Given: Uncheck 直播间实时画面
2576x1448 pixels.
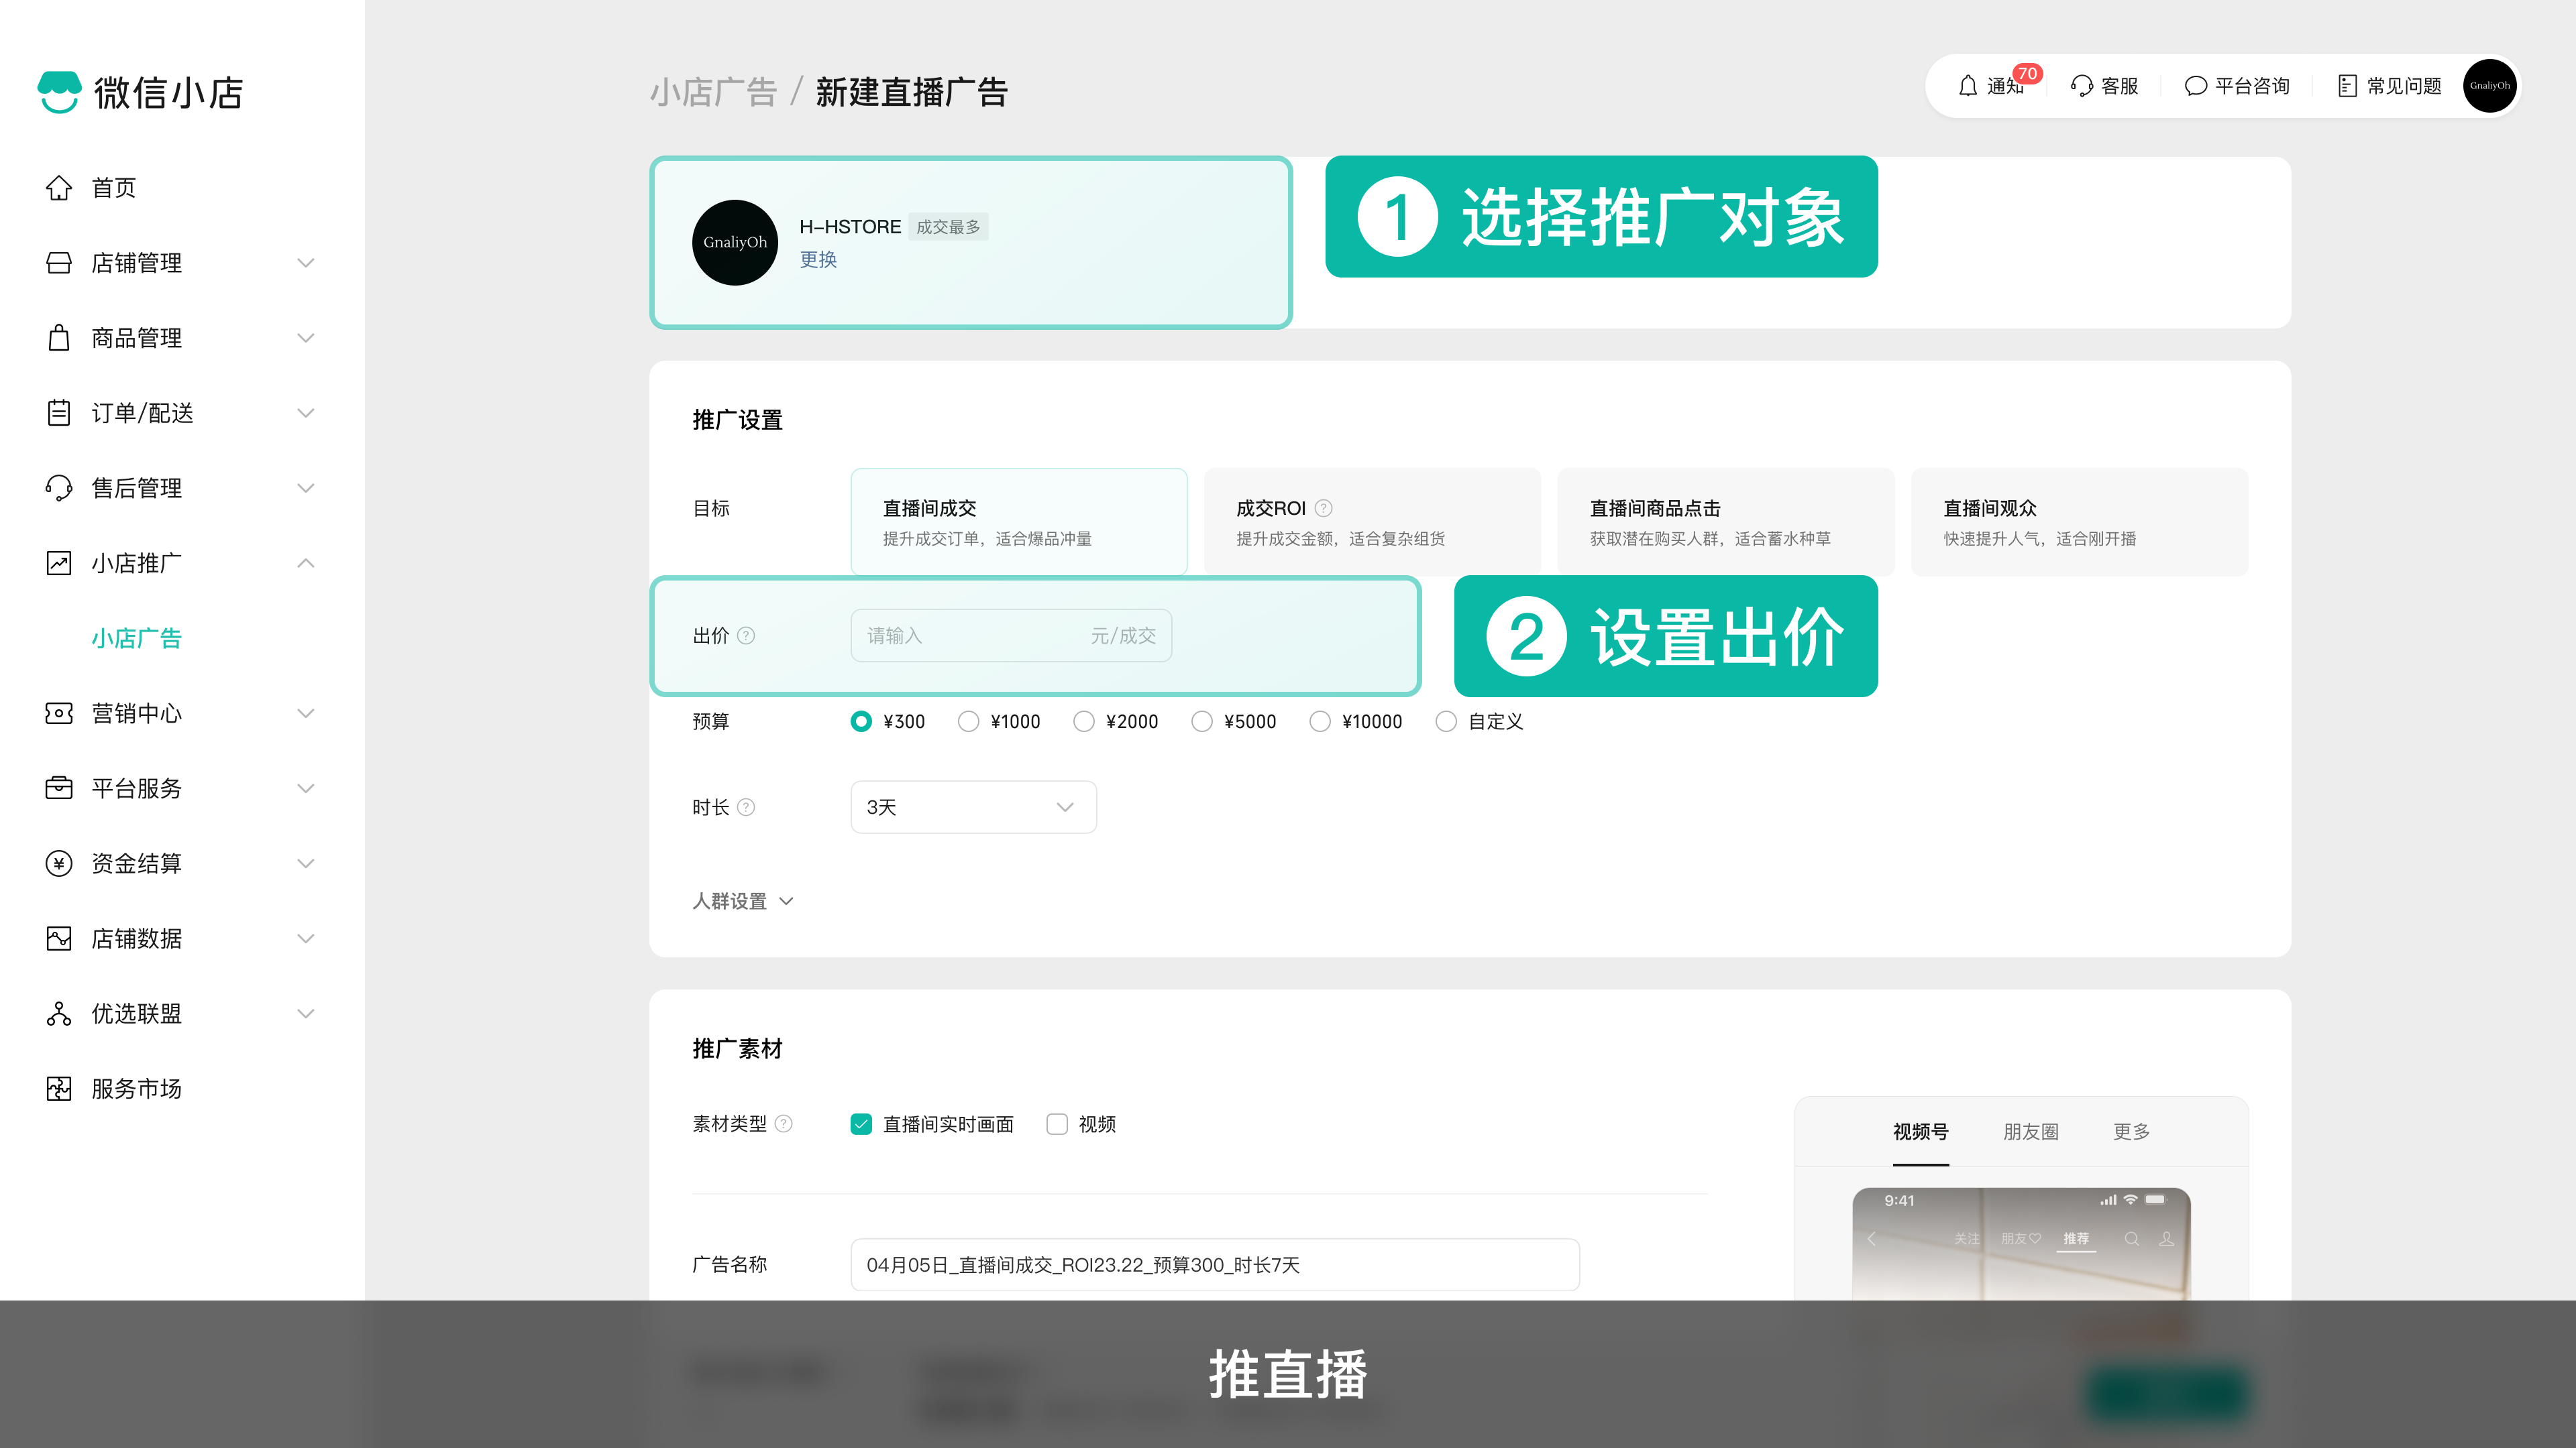Looking at the screenshot, I should [x=861, y=1124].
